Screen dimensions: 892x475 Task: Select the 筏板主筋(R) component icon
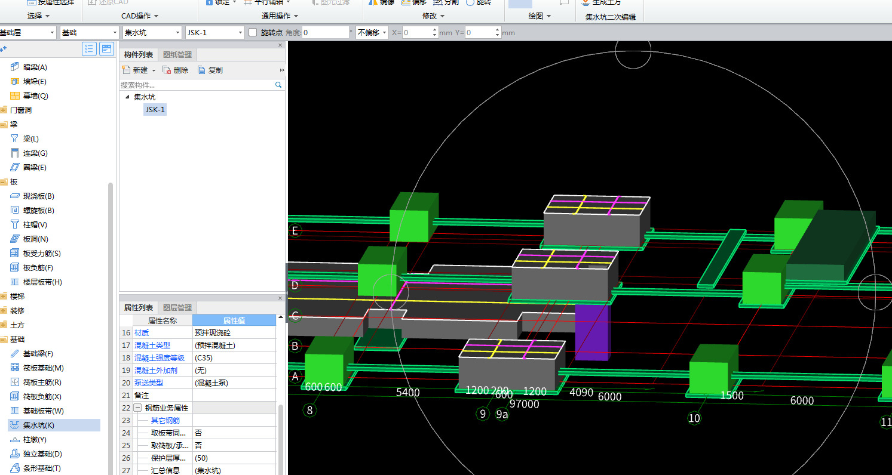(x=15, y=382)
